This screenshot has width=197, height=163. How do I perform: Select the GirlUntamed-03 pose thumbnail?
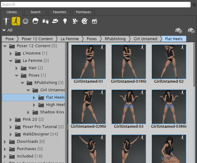(x=129, y=106)
